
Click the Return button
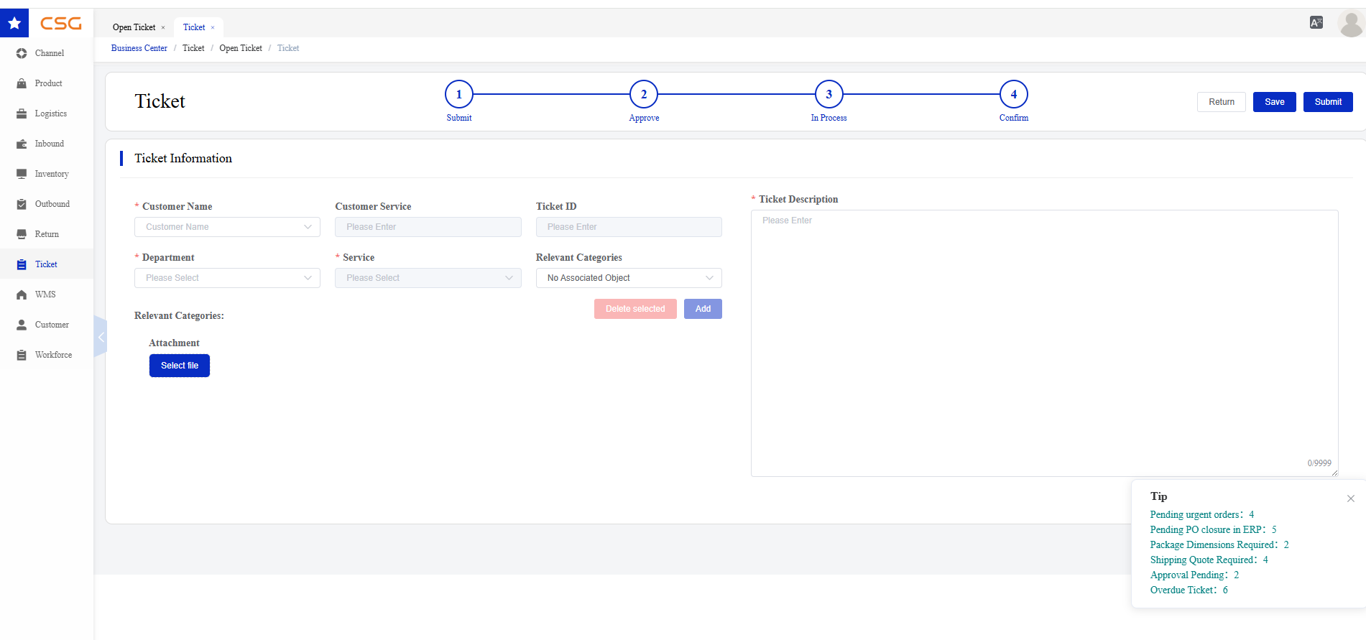point(1222,102)
